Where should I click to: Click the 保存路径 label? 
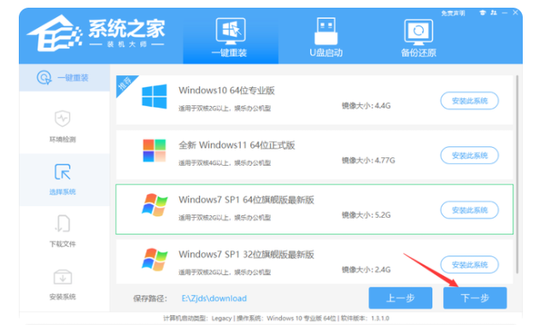click(x=149, y=298)
